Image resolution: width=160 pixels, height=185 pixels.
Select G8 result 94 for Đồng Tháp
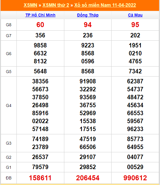(88, 25)
